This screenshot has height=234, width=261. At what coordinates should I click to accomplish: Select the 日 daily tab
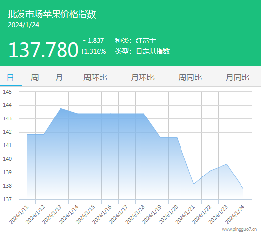tap(10, 78)
